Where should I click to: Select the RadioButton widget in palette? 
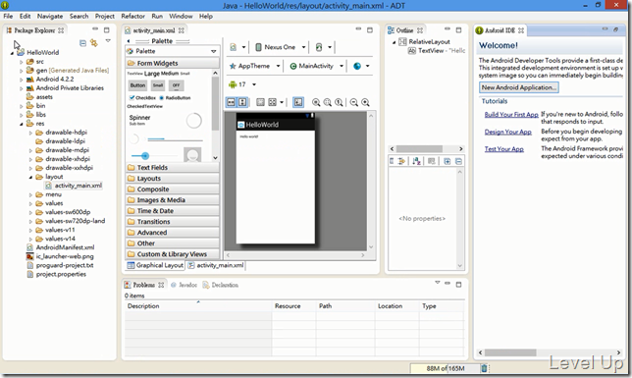click(x=176, y=97)
